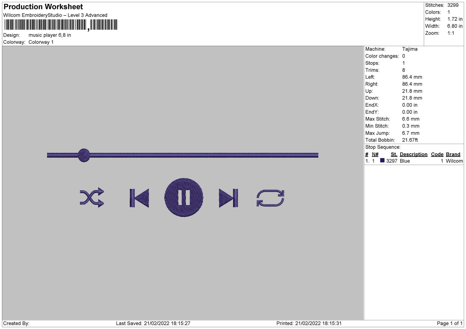
Task: Click the shuffle icon in the design
Action: (92, 197)
